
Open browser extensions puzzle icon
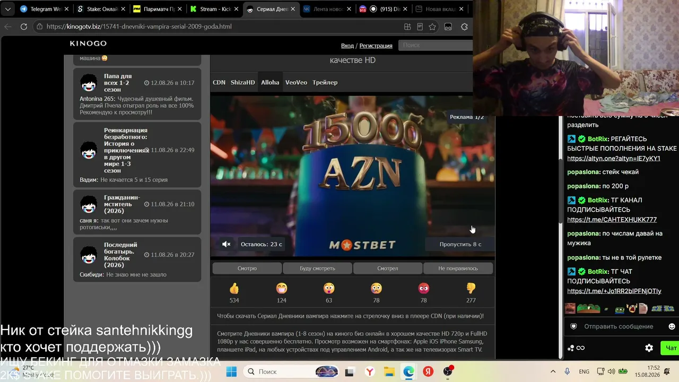(x=464, y=27)
